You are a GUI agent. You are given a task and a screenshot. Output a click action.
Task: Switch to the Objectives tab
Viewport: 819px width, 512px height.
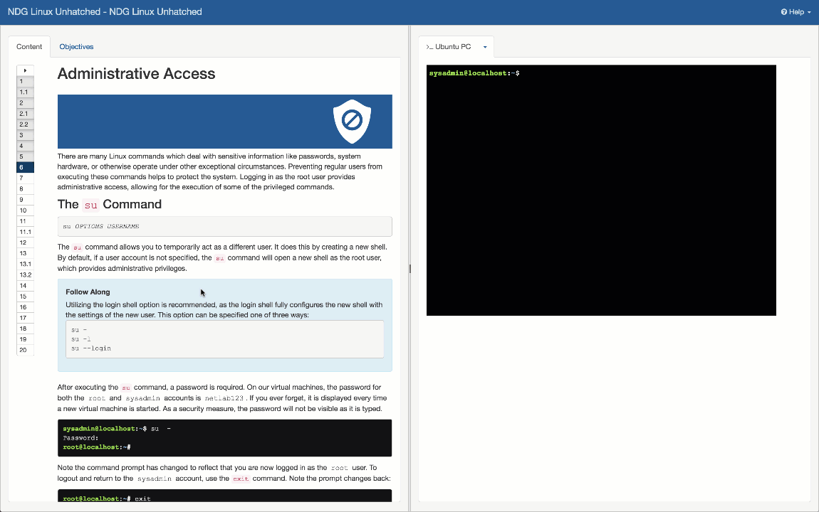pyautogui.click(x=76, y=46)
